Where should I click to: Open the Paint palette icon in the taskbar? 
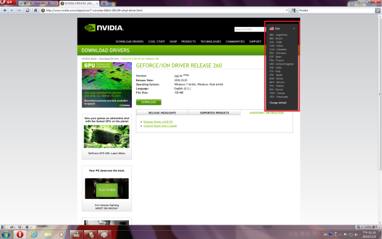click(x=104, y=235)
